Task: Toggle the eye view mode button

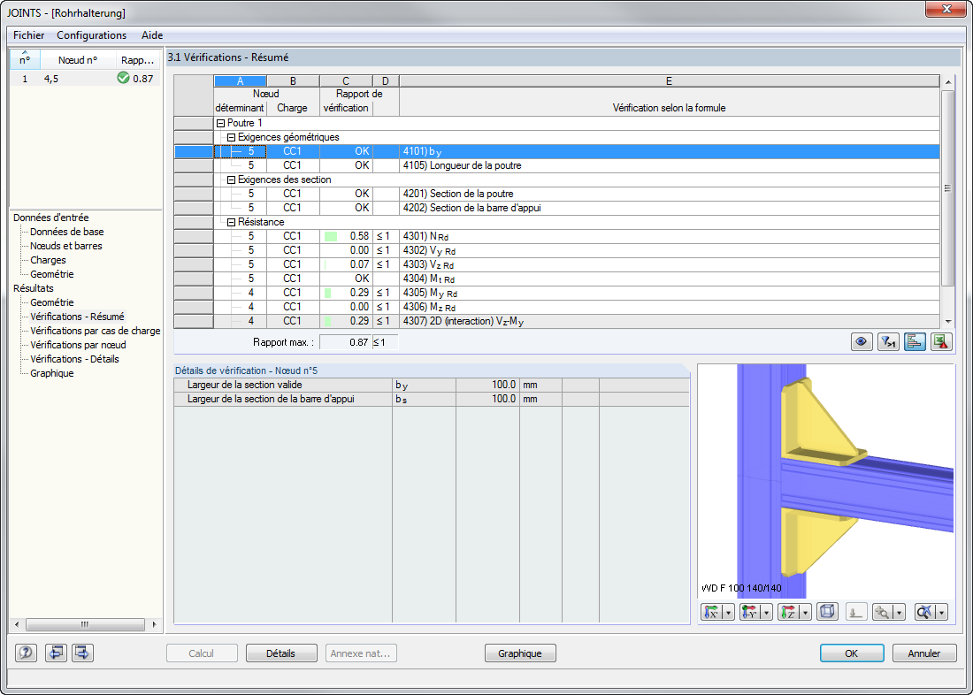Action: [x=862, y=342]
